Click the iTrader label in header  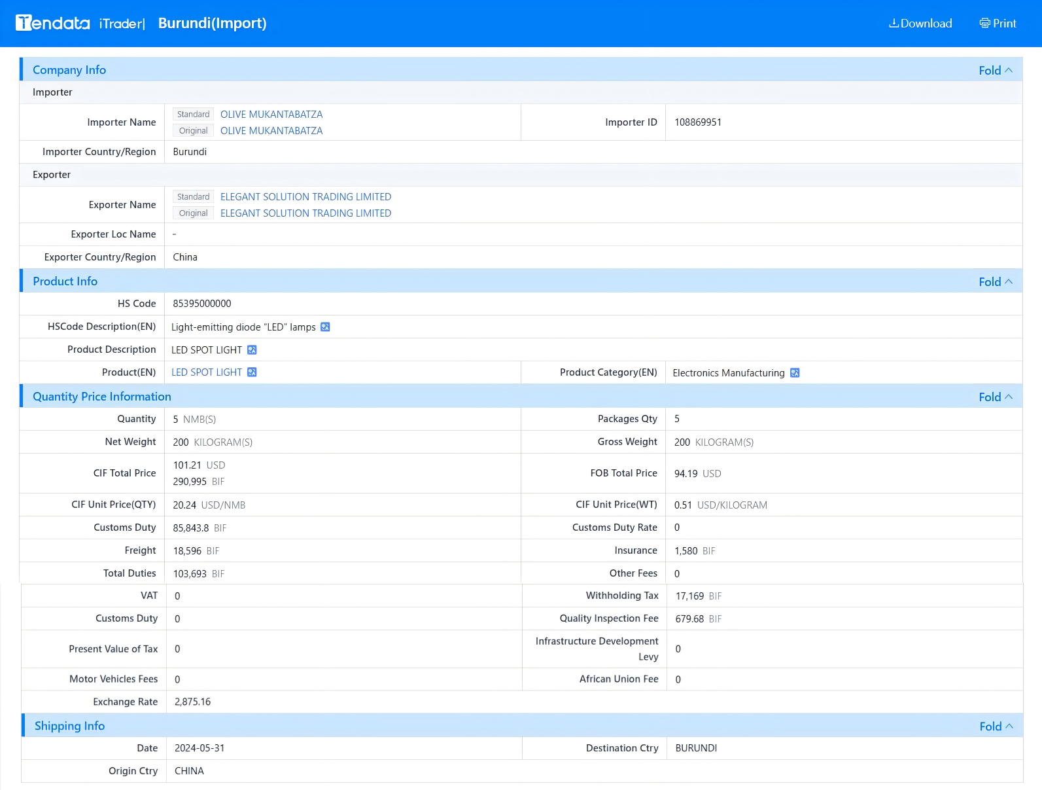122,24
